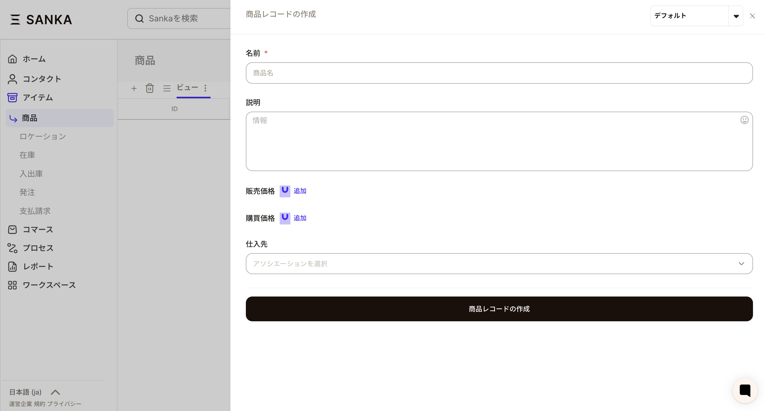Click the purple icon next to 販売価格
765x411 pixels.
coord(285,191)
